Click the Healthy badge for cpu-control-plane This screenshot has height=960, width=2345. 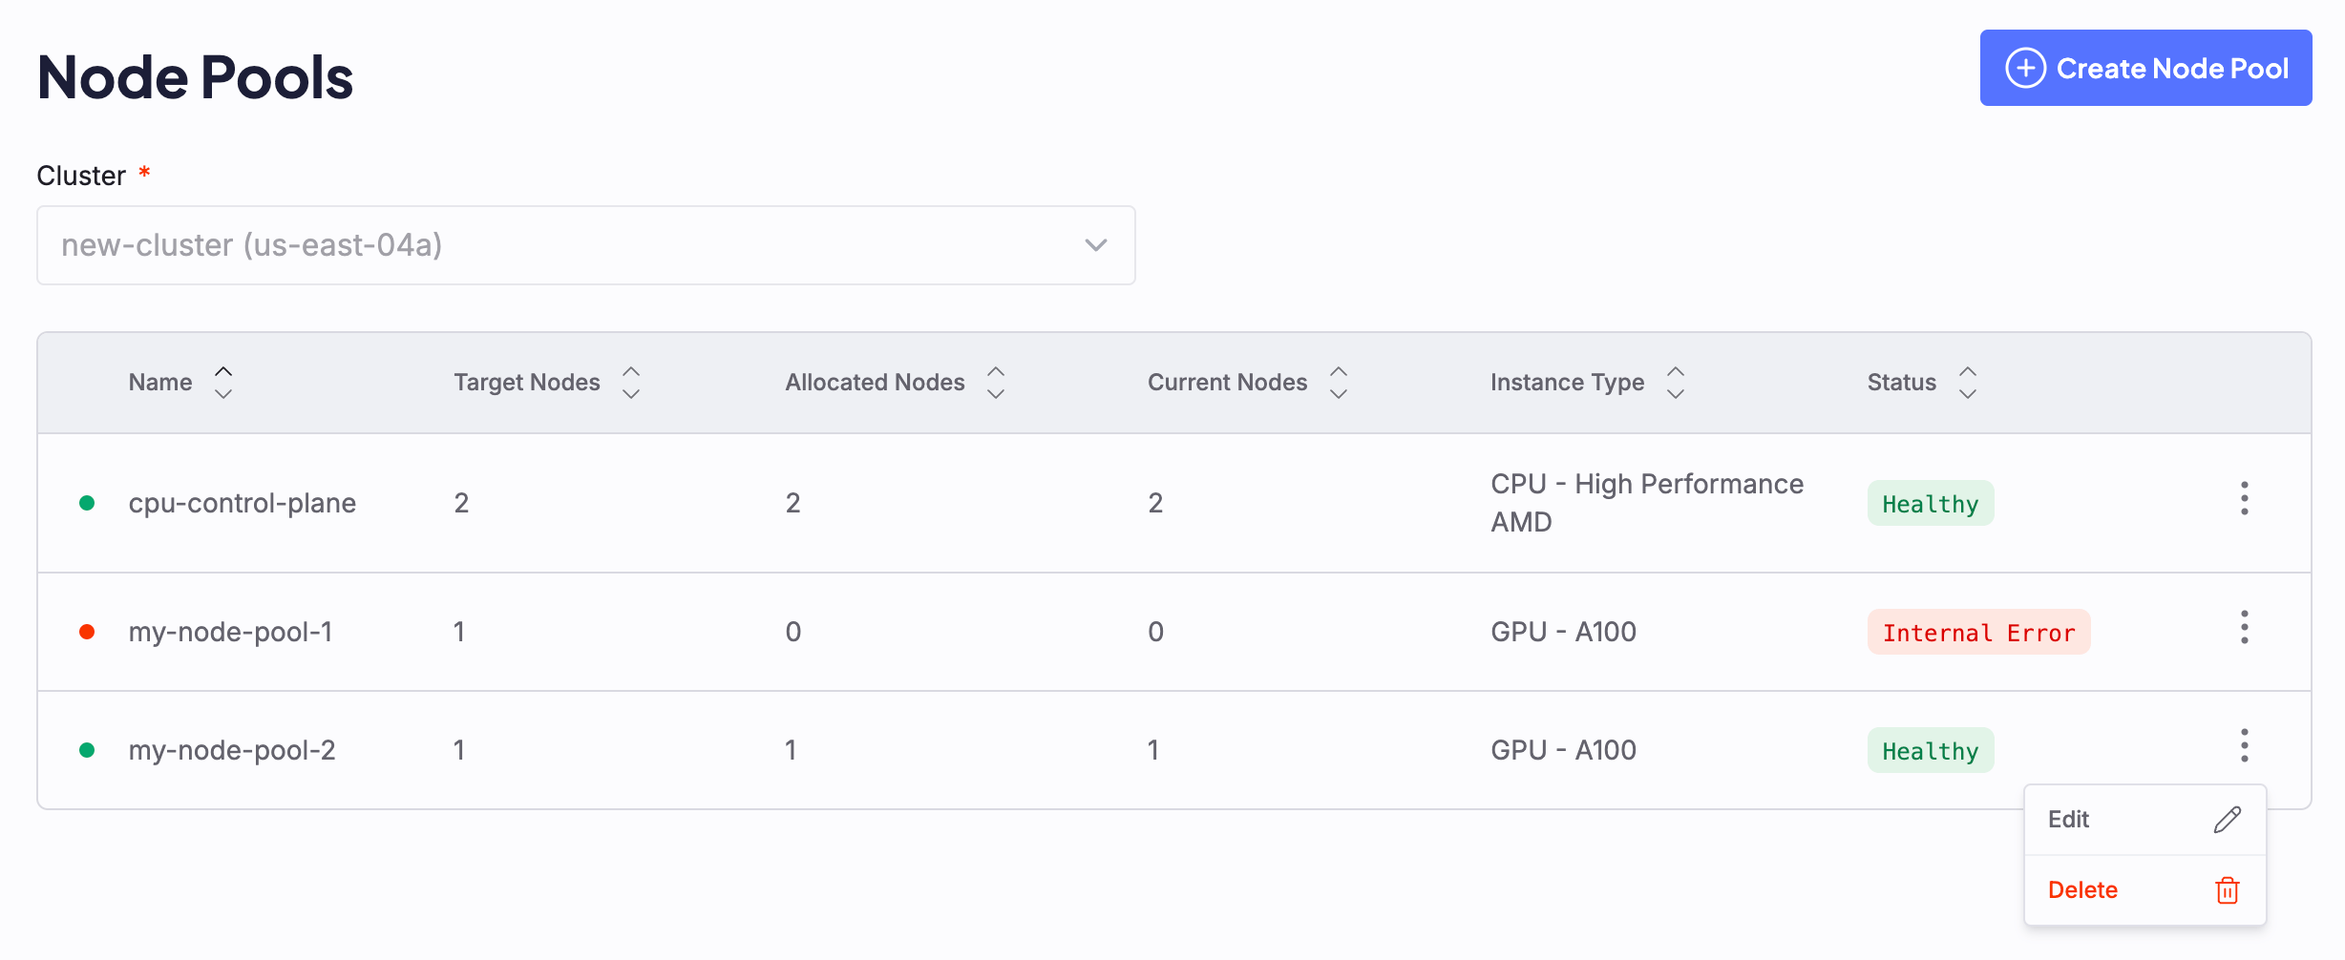[x=1931, y=503]
